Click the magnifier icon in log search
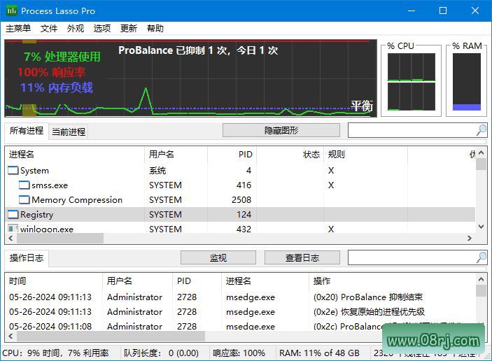The image size is (492, 361). [481, 257]
